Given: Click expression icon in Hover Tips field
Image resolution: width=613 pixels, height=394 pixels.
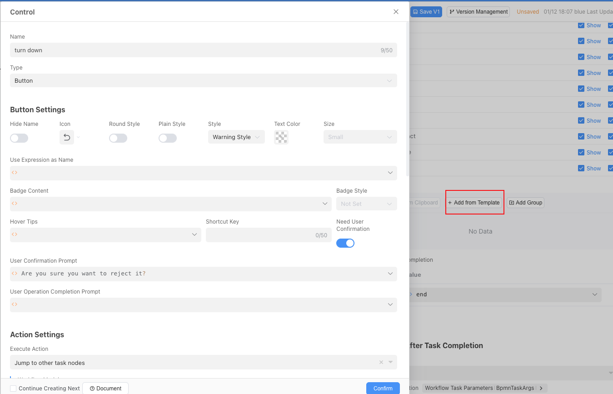Looking at the screenshot, I should [x=15, y=234].
